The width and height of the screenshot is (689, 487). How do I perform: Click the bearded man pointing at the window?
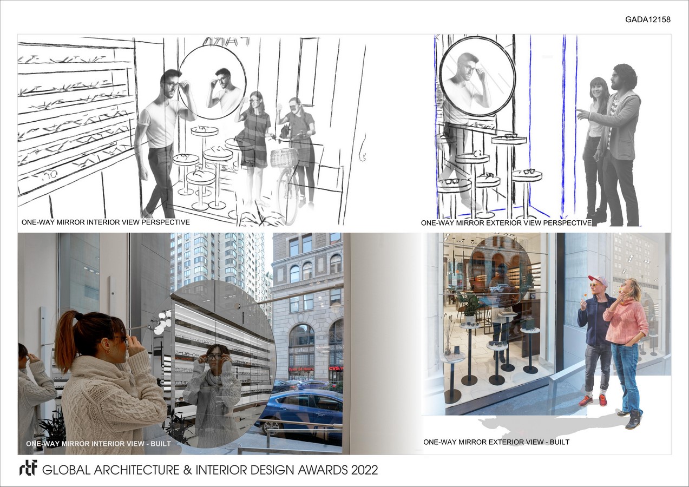point(620,141)
